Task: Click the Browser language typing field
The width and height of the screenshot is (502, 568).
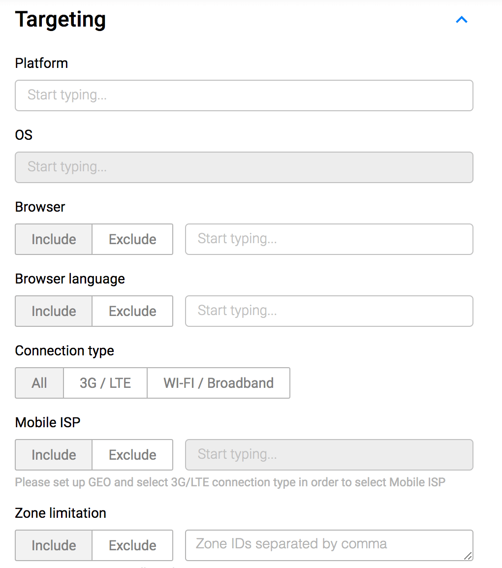Action: pos(329,311)
